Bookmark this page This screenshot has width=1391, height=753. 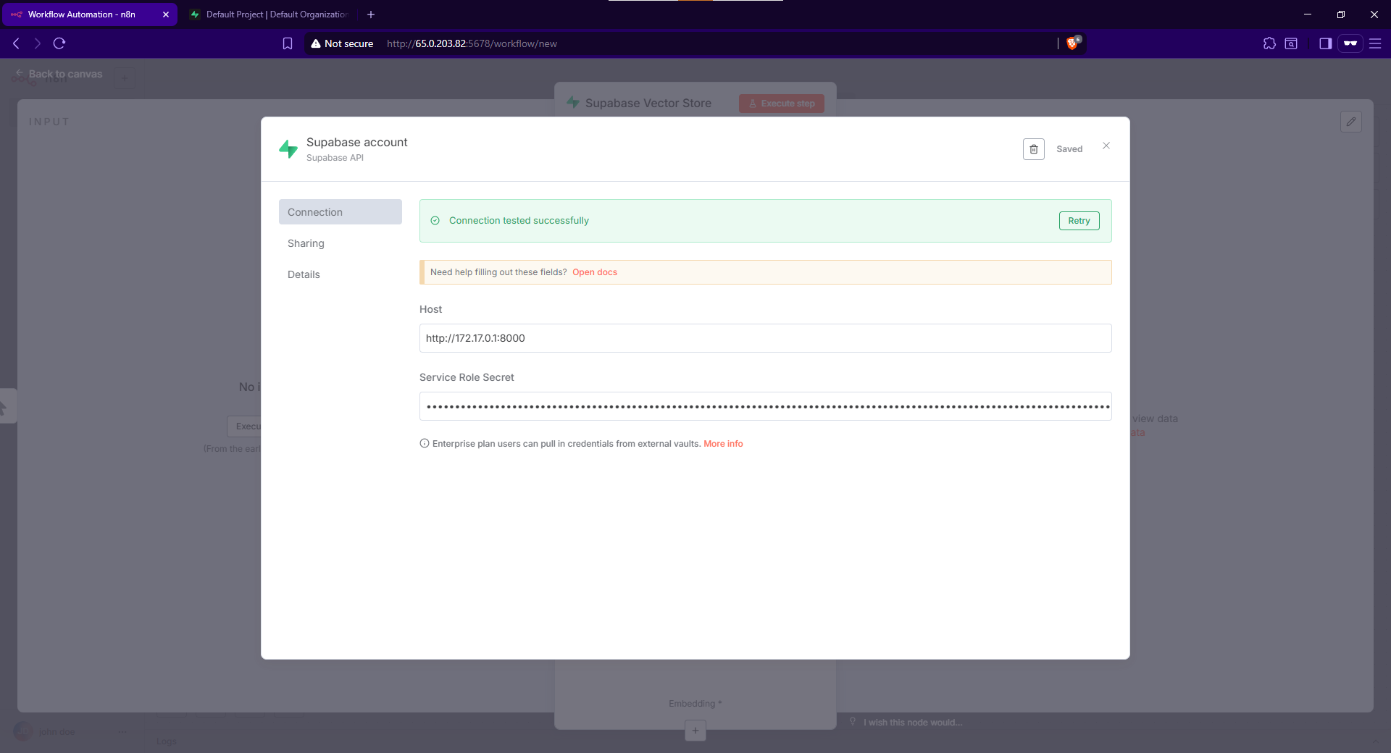(x=288, y=43)
